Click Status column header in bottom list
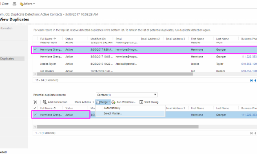This screenshot has height=155, width=257. (x=69, y=108)
